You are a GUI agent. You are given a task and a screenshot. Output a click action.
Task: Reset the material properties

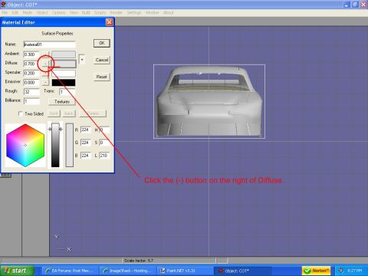102,77
